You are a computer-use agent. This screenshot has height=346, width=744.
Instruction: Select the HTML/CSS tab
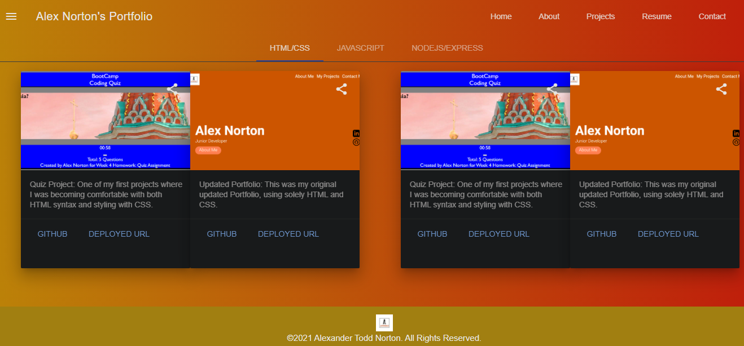[x=290, y=48]
